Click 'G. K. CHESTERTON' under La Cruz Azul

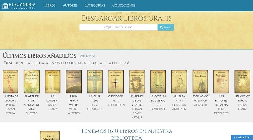95,107
